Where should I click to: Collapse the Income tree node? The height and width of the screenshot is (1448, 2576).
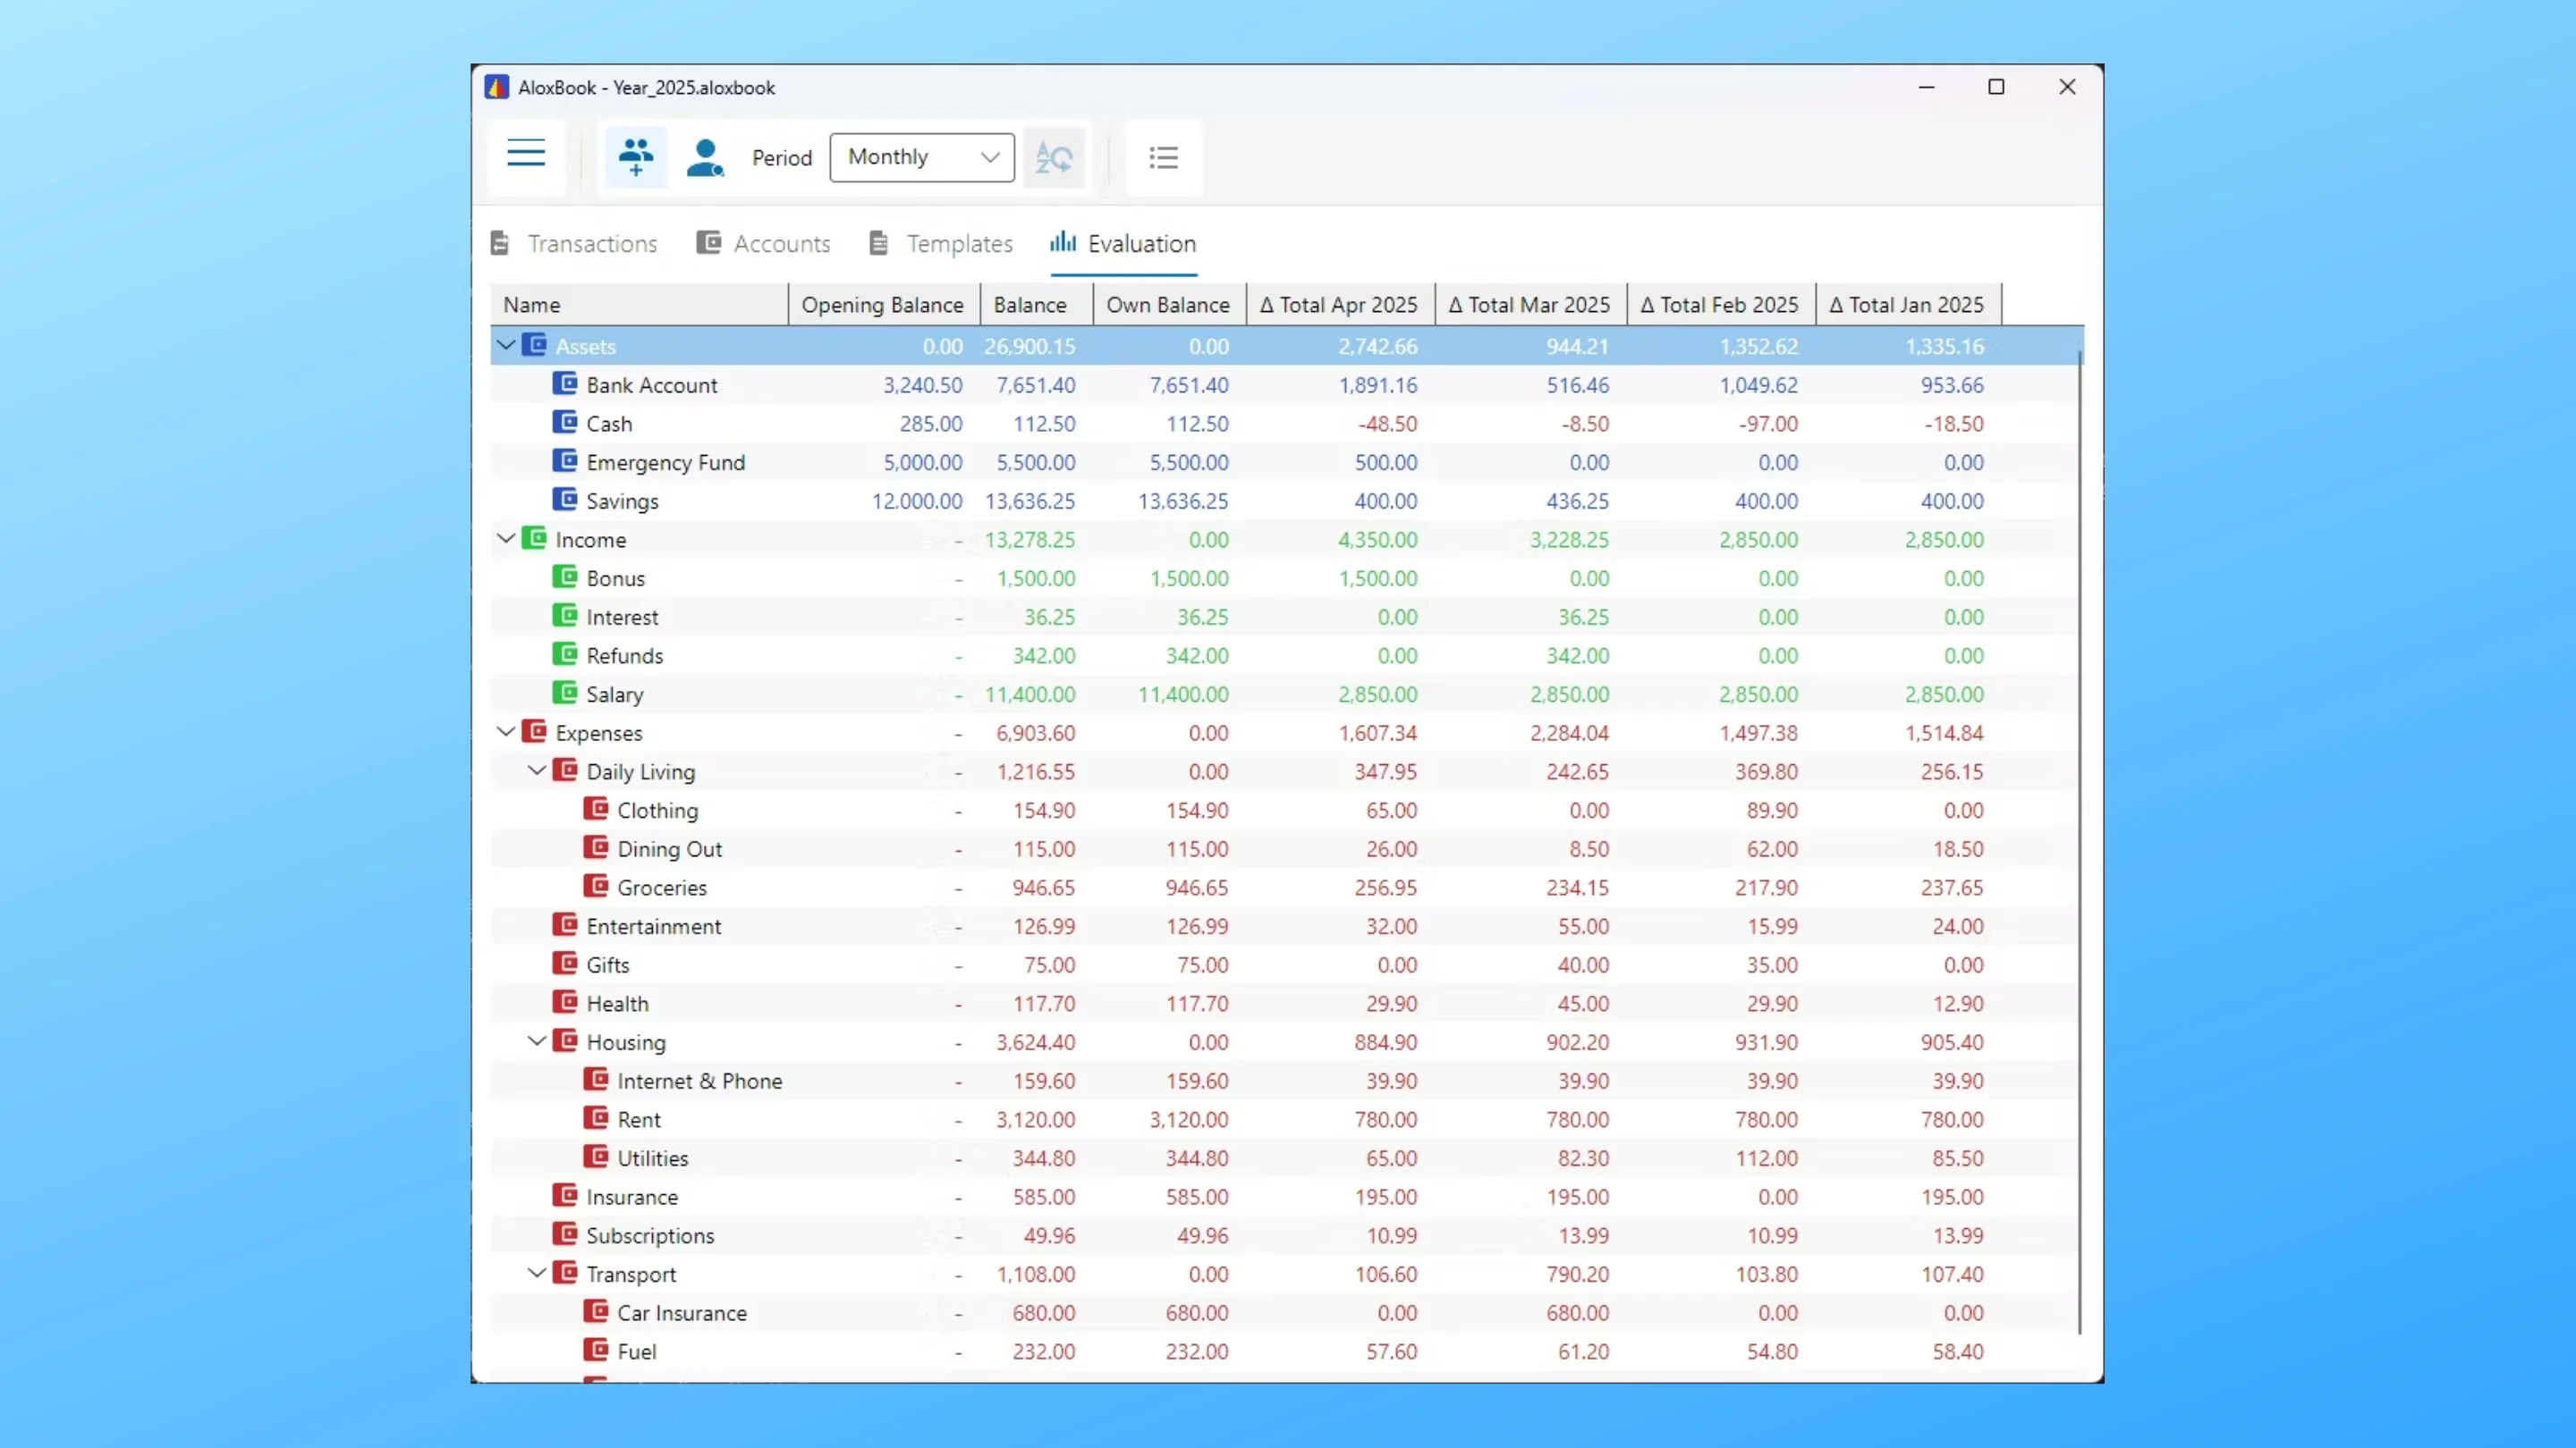[506, 539]
